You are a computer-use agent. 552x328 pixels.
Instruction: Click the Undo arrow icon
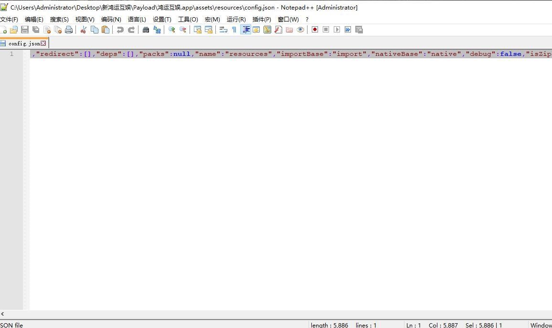point(120,30)
